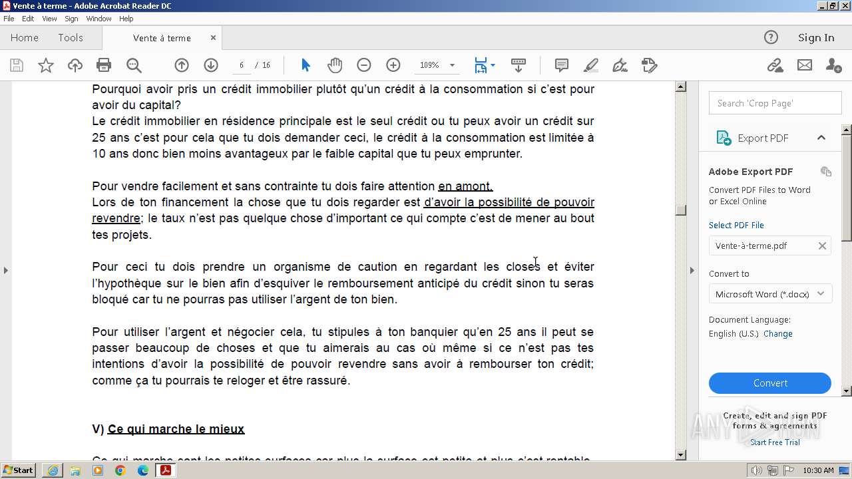
Task: Click document scrollbar down arrow
Action: (x=680, y=455)
